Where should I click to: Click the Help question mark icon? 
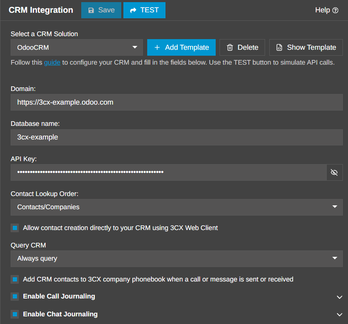[x=335, y=11]
